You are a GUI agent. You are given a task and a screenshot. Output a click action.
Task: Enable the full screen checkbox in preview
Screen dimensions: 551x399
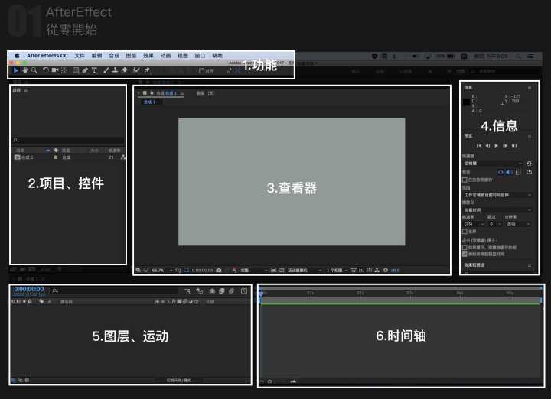(x=465, y=232)
